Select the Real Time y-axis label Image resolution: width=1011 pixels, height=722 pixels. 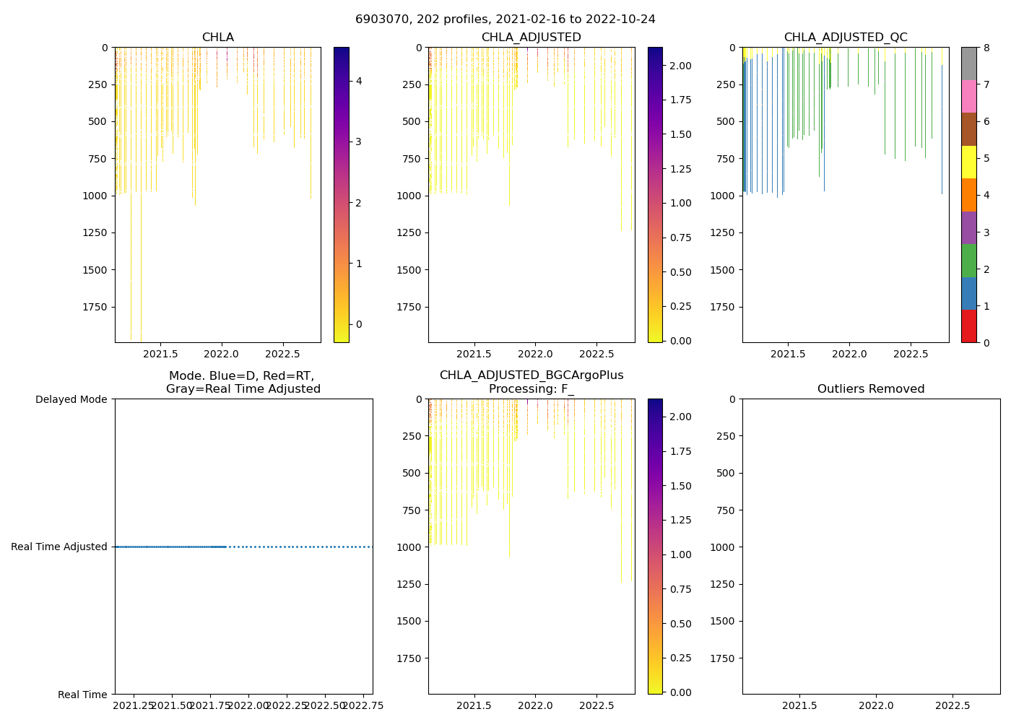(82, 695)
